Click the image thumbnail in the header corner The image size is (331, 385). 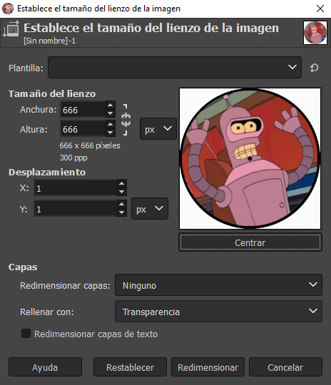(315, 33)
